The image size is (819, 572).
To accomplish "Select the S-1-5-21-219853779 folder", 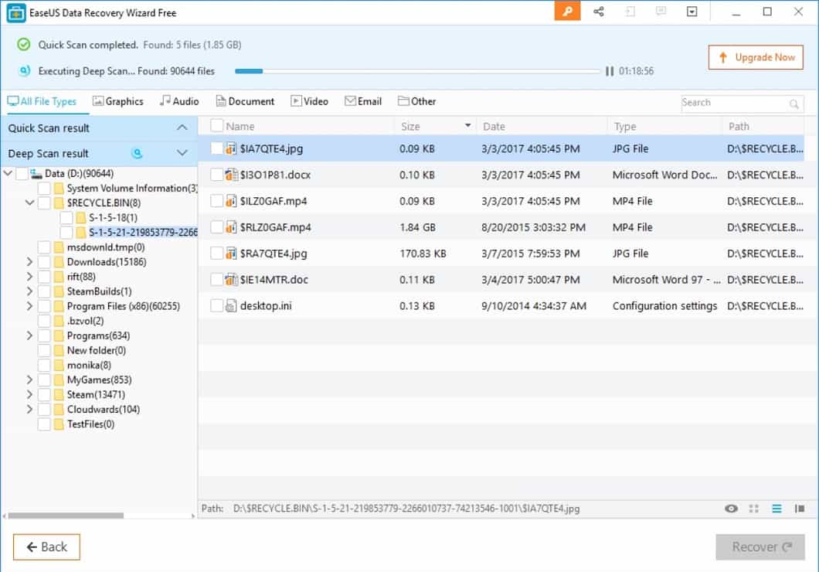I will coord(143,233).
